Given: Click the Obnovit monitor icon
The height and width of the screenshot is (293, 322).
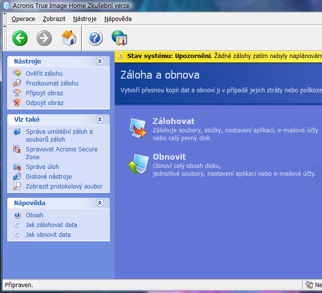Looking at the screenshot, I should tap(138, 164).
